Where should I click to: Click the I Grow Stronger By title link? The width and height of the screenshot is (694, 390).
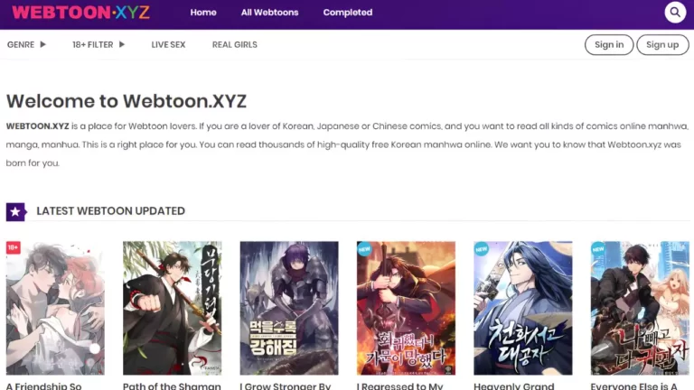pyautogui.click(x=286, y=385)
